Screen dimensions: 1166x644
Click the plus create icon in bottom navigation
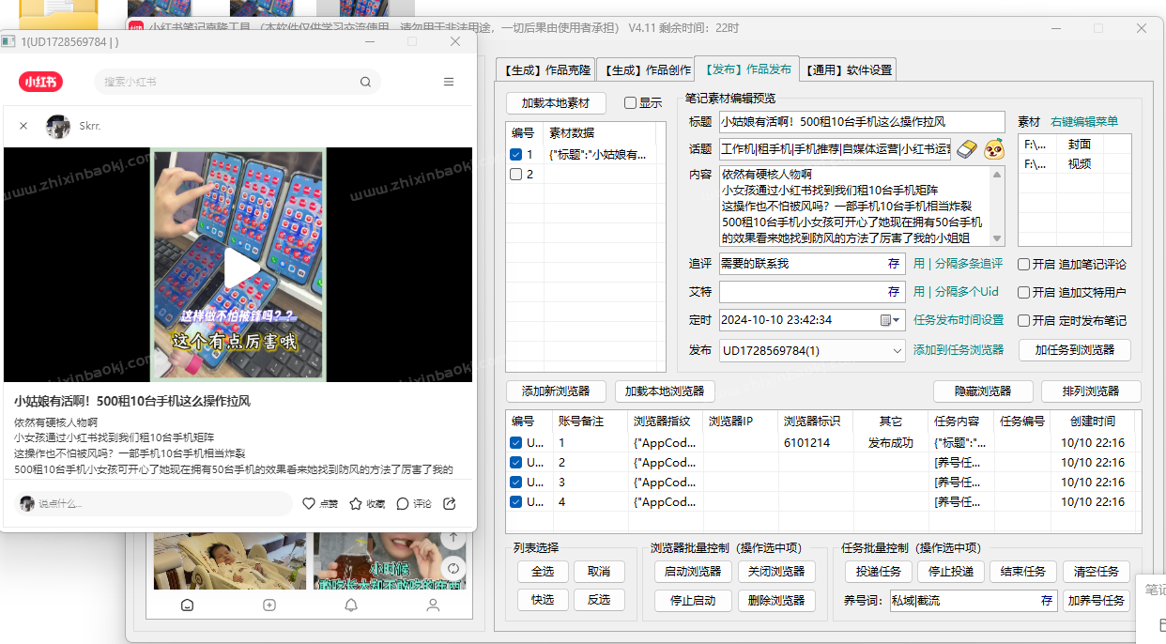coord(268,606)
